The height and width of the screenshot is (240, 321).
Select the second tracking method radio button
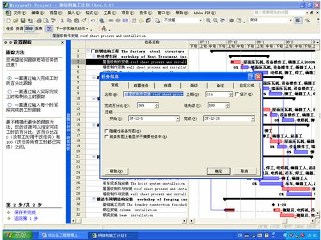click(x=10, y=92)
